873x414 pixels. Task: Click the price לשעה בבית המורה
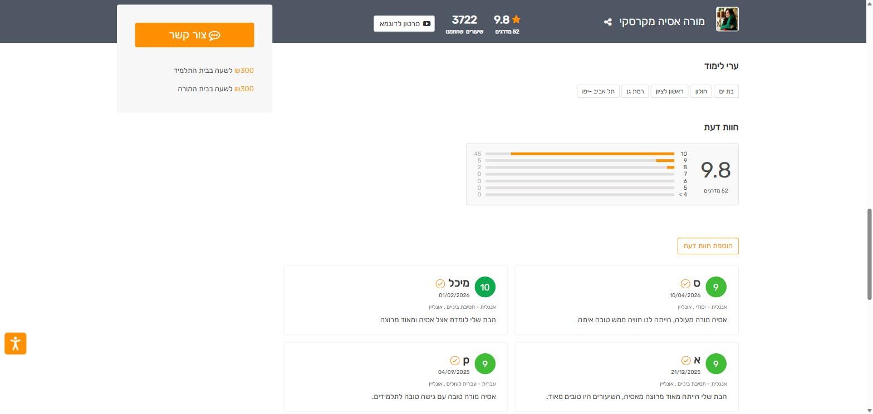pyautogui.click(x=216, y=89)
